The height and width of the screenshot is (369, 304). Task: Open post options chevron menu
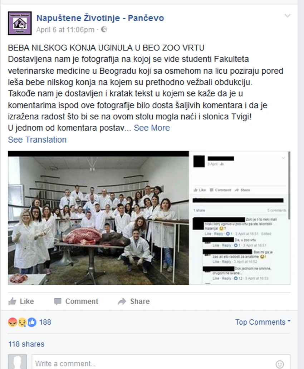tap(288, 16)
